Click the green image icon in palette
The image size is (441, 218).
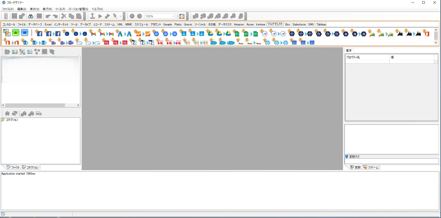[x=16, y=33]
